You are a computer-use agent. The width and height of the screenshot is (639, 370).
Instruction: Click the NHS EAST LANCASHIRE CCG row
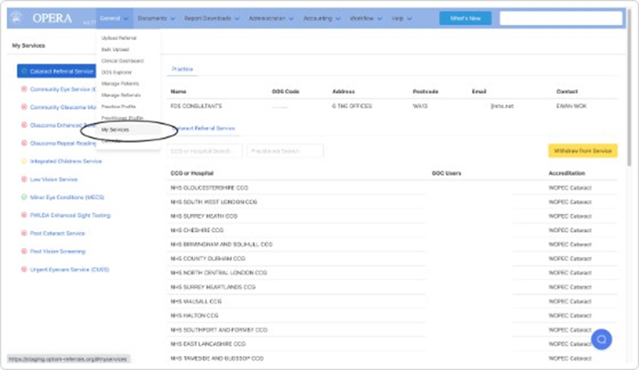click(x=392, y=344)
